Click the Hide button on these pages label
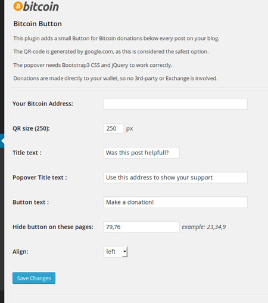This screenshot has height=303, width=268. (53, 227)
